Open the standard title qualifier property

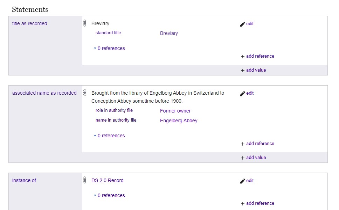(x=108, y=33)
